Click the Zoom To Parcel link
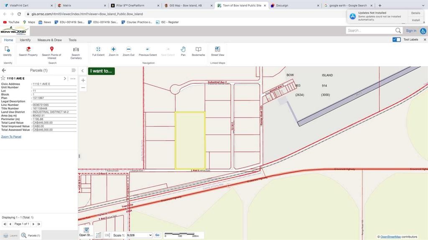This screenshot has width=428, height=240. 11,137
